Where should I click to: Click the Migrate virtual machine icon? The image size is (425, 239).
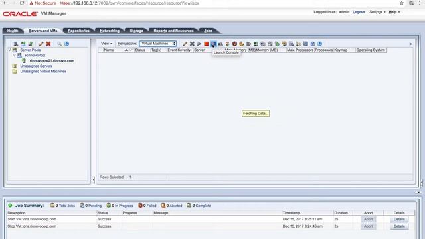pos(256,44)
